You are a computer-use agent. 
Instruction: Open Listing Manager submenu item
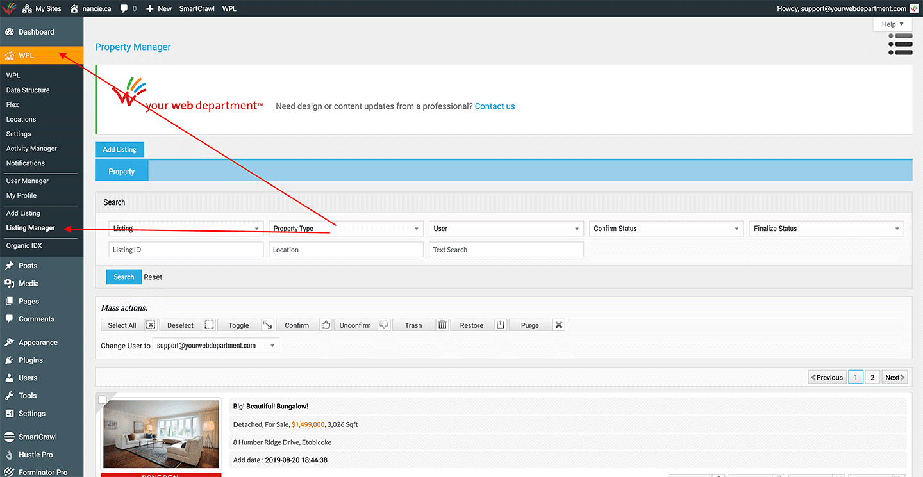tap(31, 228)
